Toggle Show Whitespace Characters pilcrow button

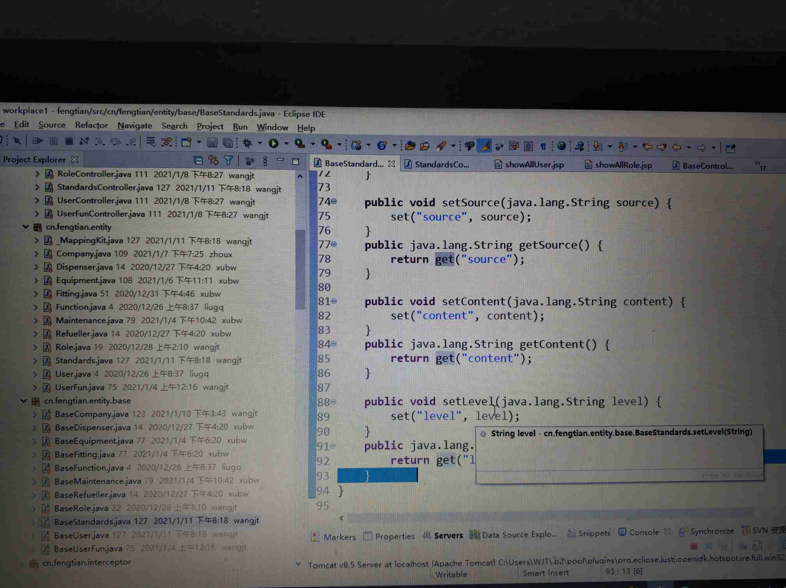pyautogui.click(x=543, y=147)
